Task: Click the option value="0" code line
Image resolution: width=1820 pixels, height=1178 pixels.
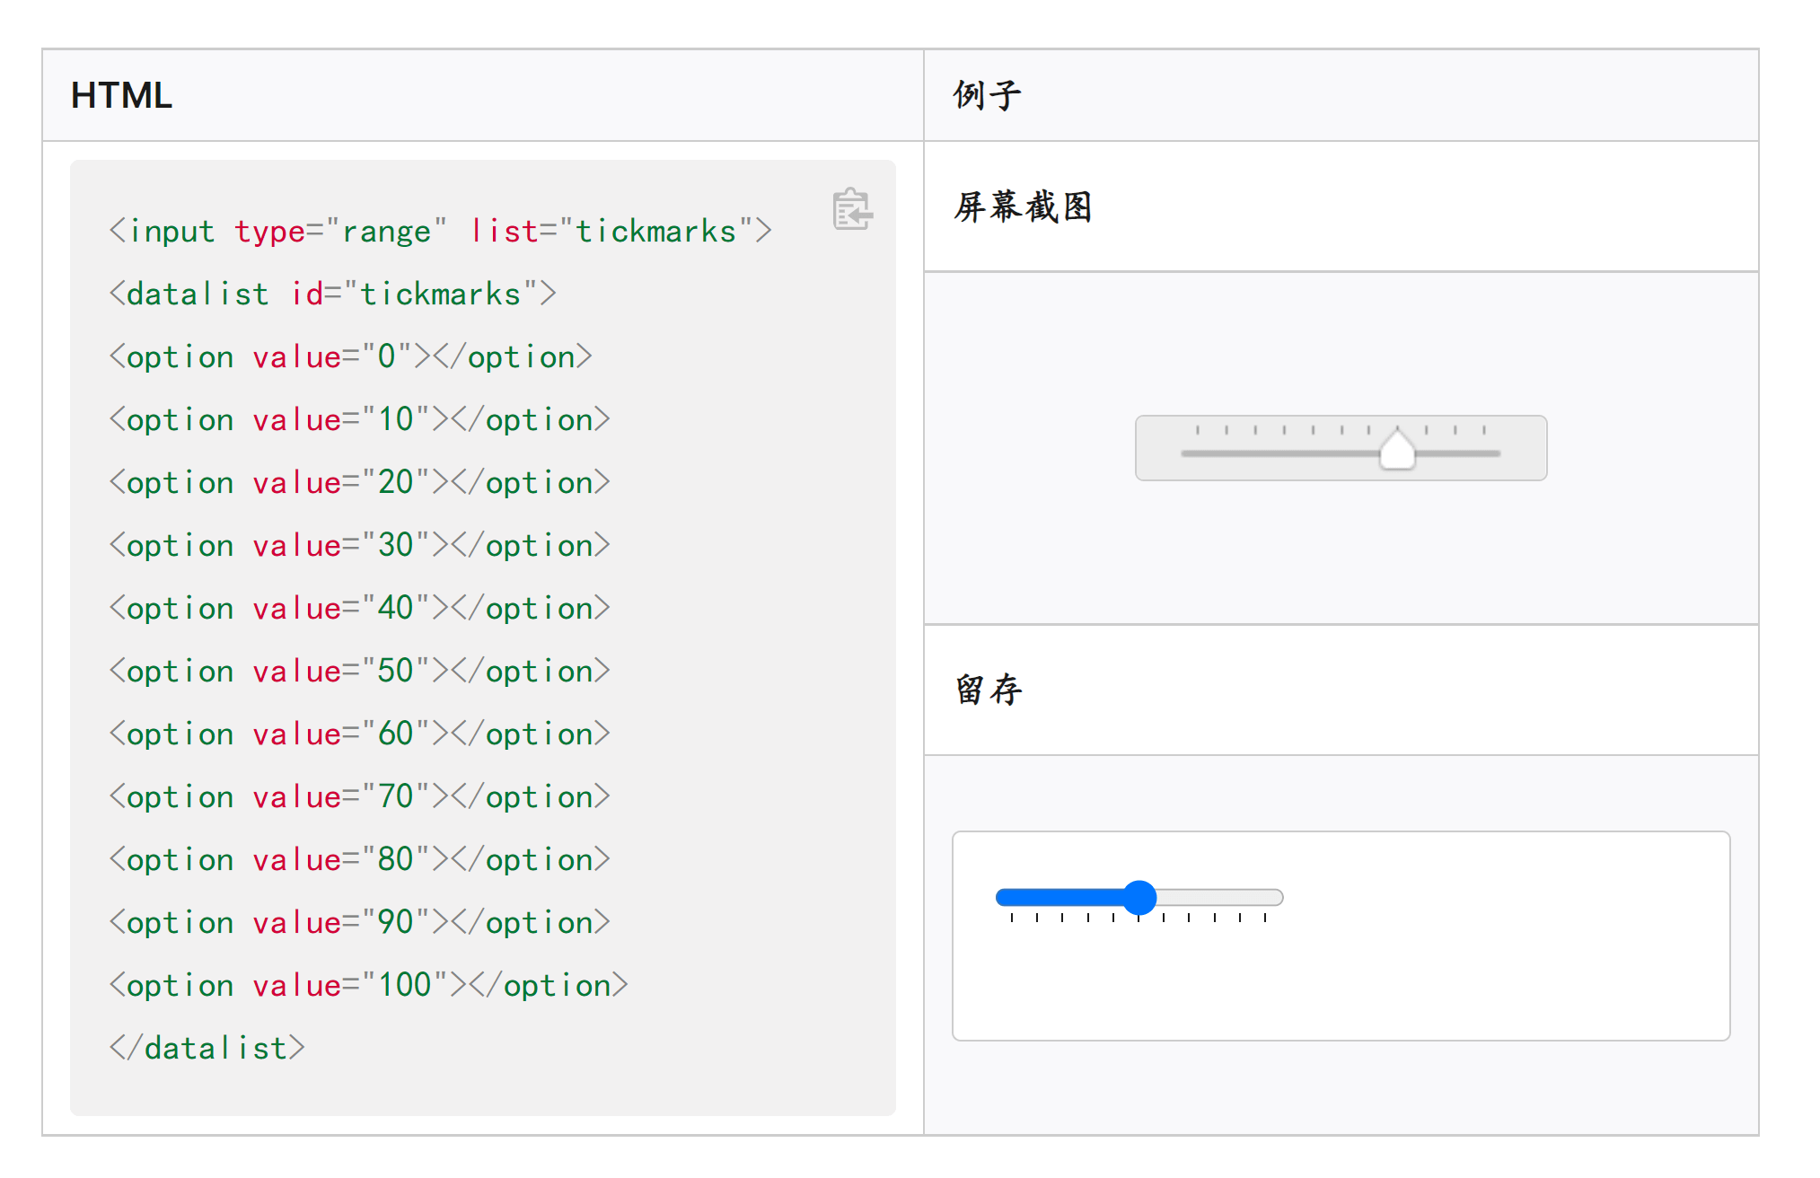Action: point(350,357)
